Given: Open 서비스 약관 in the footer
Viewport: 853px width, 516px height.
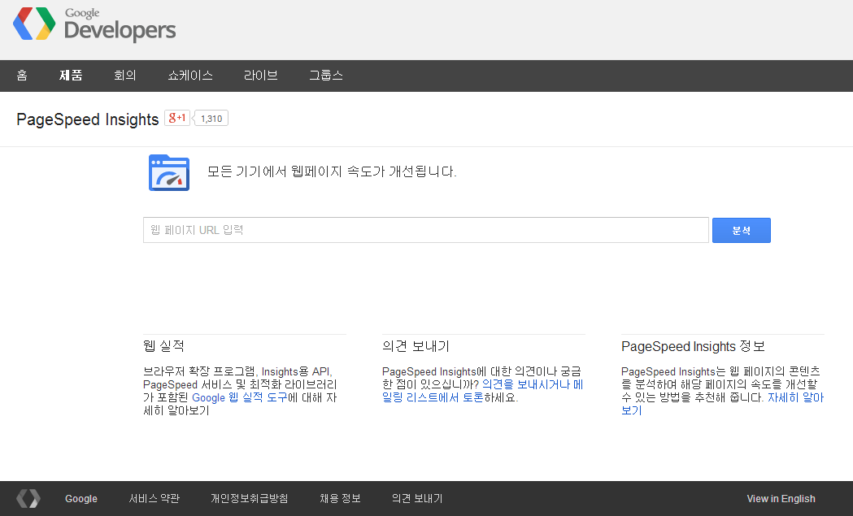Looking at the screenshot, I should coord(154,499).
